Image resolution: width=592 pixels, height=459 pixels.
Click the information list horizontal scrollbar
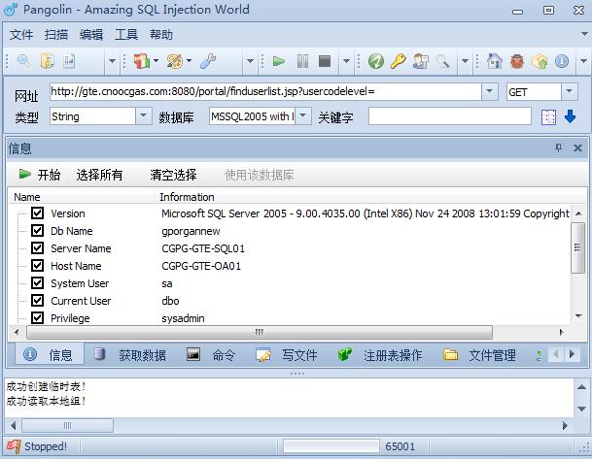tap(260, 332)
